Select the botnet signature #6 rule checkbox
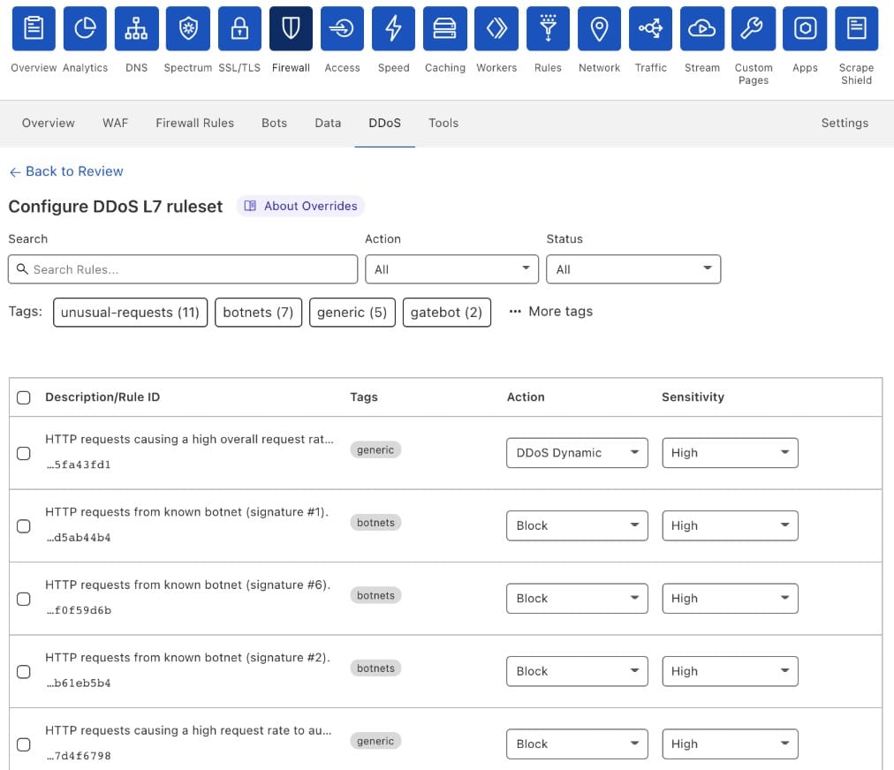The width and height of the screenshot is (894, 770). (23, 599)
